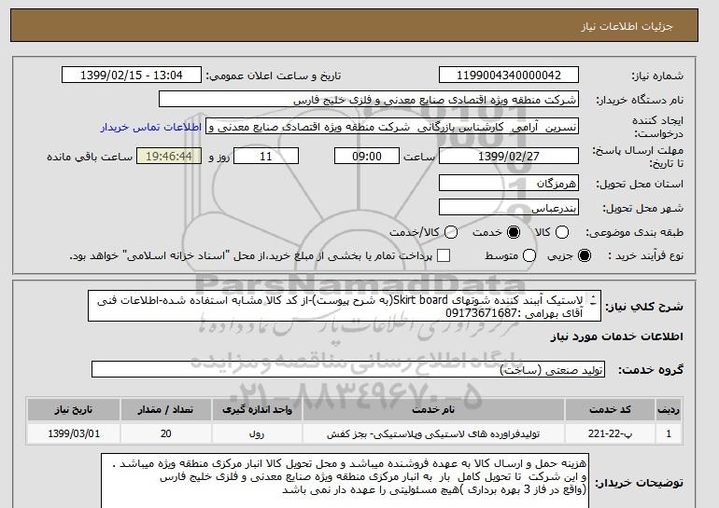Click service name cell تولیدفراورده های لاستیکی
This screenshot has width=719, height=508.
click(x=433, y=433)
